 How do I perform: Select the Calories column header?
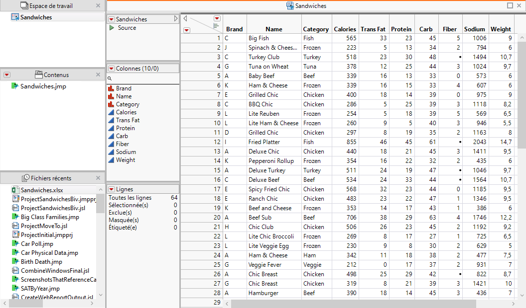coord(345,29)
